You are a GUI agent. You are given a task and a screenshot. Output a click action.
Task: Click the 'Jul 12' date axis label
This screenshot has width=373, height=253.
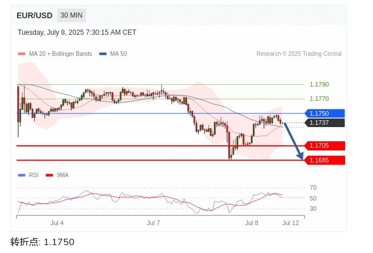[x=290, y=223]
